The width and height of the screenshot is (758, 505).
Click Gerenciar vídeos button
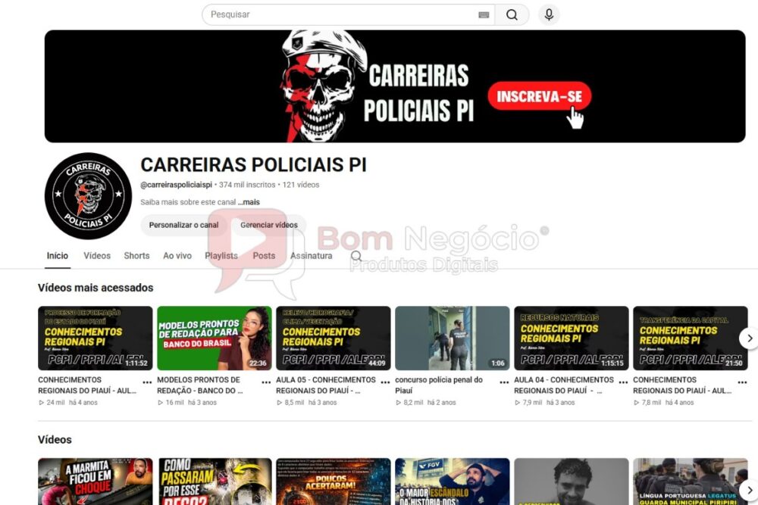269,225
